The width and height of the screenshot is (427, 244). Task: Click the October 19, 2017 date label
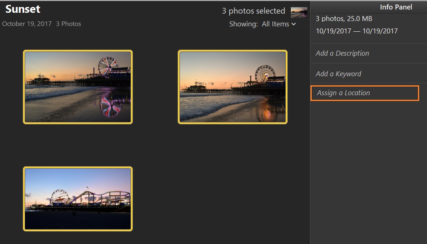(x=27, y=24)
